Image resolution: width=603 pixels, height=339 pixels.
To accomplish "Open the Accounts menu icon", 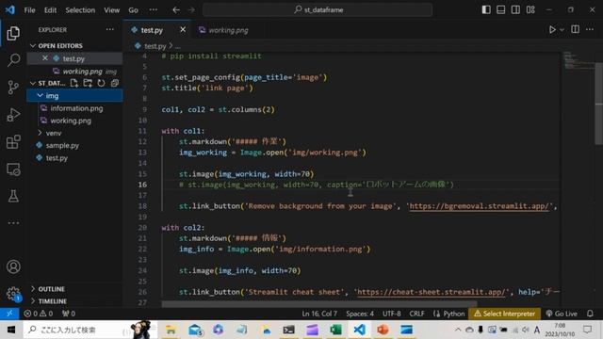I will 13,266.
